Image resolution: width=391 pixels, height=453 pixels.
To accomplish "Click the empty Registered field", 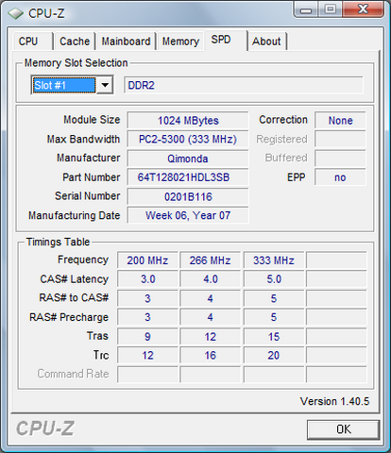I will pyautogui.click(x=340, y=140).
